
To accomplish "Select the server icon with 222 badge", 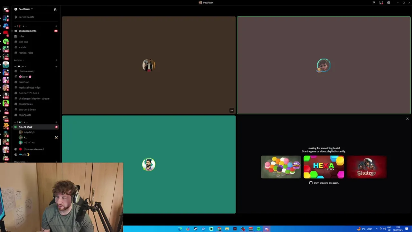I will coord(6,95).
